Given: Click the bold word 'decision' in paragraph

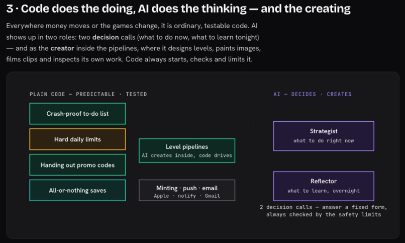Looking at the screenshot, I should tap(106, 37).
